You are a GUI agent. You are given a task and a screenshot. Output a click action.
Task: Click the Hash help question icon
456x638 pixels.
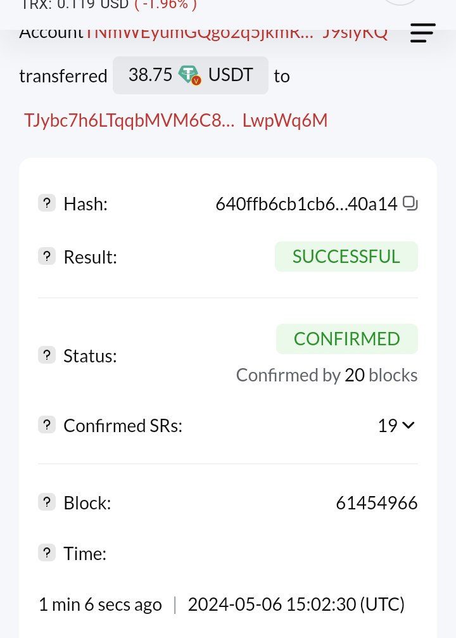[47, 203]
